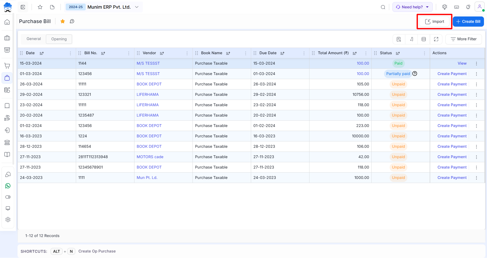Select the shopping bag purchase icon
Image resolution: width=487 pixels, height=258 pixels.
(x=7, y=78)
